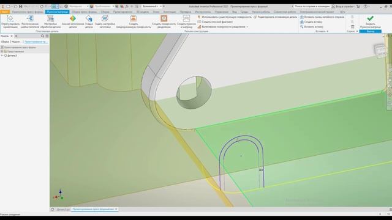Select Моделирование view in browser
Screen dimensions: 392x220
tap(15, 42)
